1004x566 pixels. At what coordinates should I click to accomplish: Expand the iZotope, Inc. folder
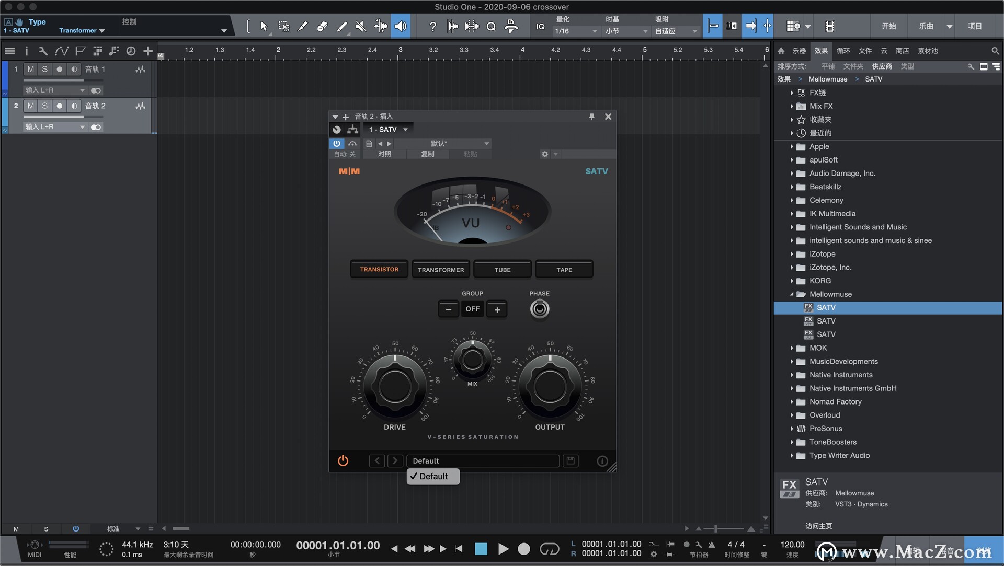tap(792, 268)
